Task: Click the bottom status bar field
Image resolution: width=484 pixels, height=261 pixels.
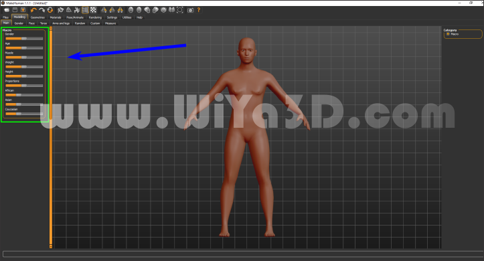Action: [x=243, y=254]
